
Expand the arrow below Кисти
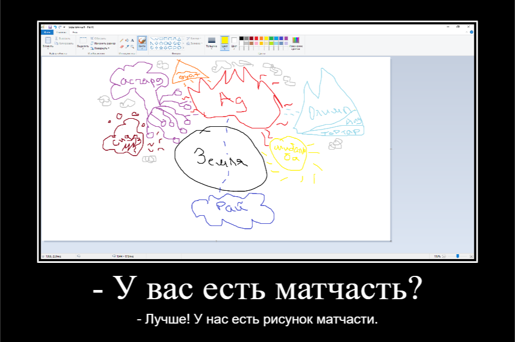(142, 48)
